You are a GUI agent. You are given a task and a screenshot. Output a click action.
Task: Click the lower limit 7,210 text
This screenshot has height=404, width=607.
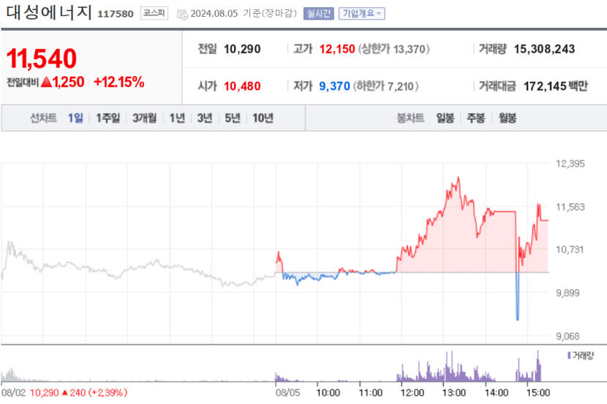(385, 86)
